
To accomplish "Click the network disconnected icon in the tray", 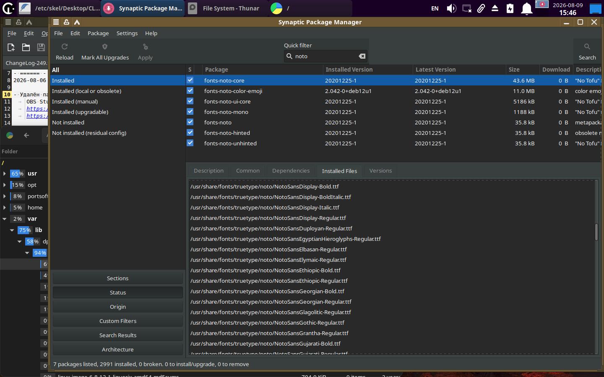I will pos(466,8).
